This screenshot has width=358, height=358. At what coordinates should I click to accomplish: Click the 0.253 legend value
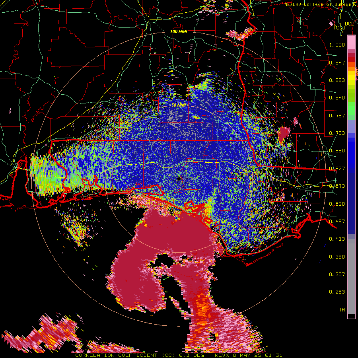[337, 292]
